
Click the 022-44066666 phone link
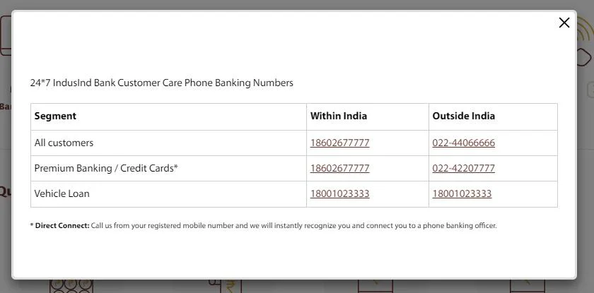pos(463,143)
